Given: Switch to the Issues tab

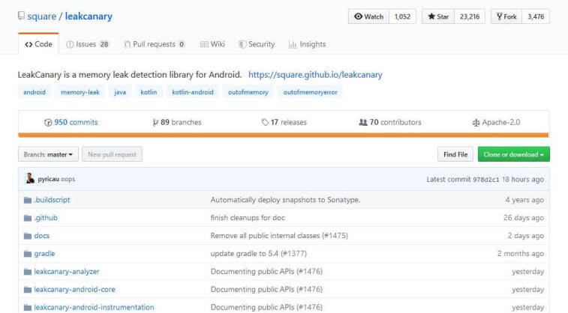Looking at the screenshot, I should (x=87, y=44).
